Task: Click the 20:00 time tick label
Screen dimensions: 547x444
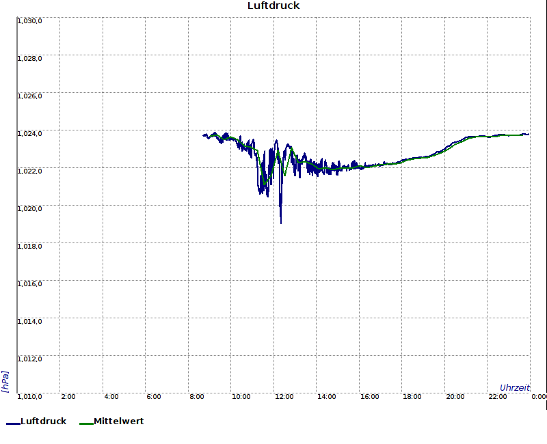Action: [455, 397]
